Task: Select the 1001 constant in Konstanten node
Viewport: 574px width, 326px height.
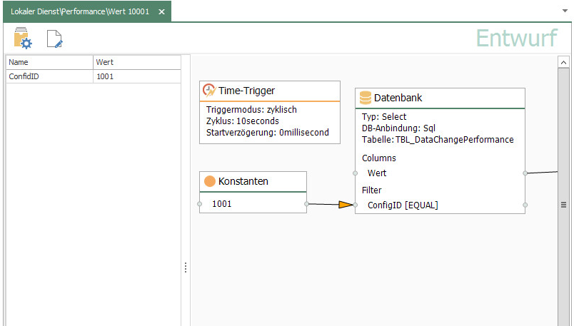Action: tap(222, 204)
